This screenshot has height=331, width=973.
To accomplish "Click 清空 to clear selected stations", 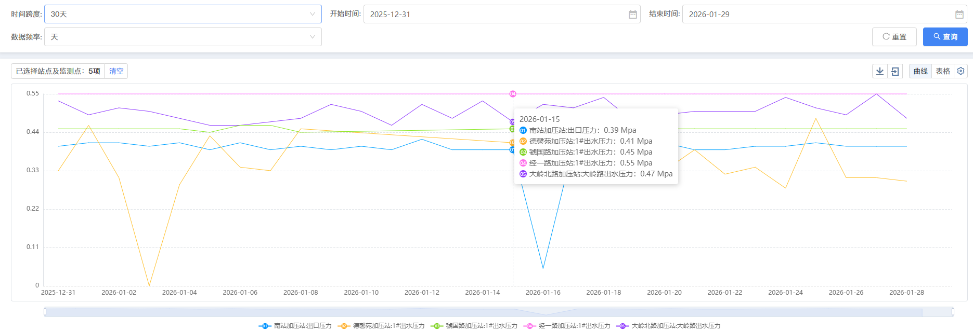I will [116, 71].
